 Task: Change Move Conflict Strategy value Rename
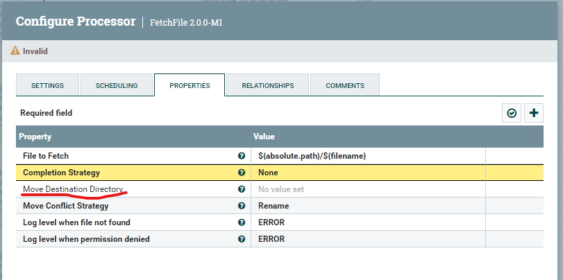tap(368, 206)
